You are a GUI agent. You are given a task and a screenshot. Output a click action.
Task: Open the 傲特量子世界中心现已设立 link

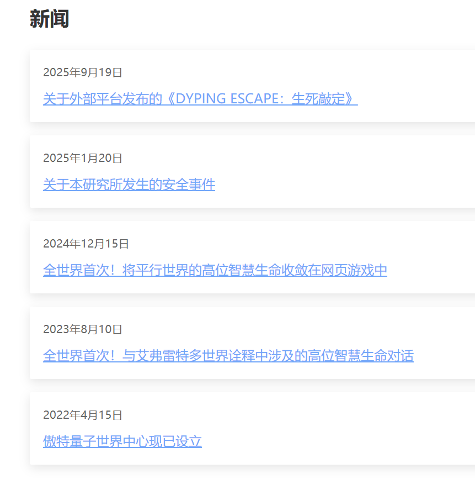(x=122, y=441)
